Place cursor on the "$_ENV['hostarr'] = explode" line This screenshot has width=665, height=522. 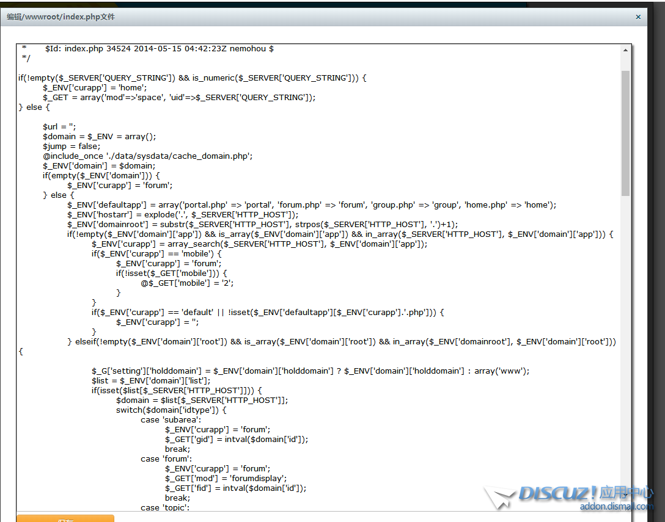183,214
